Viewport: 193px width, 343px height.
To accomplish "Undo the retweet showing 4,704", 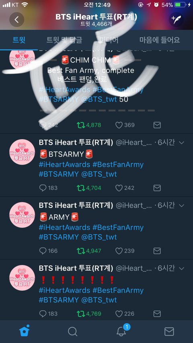I will [89, 188].
